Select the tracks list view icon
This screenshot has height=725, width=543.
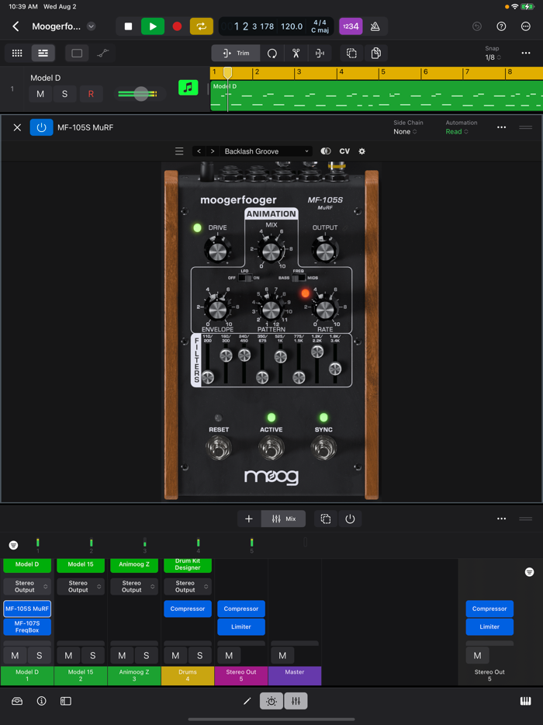coord(43,54)
